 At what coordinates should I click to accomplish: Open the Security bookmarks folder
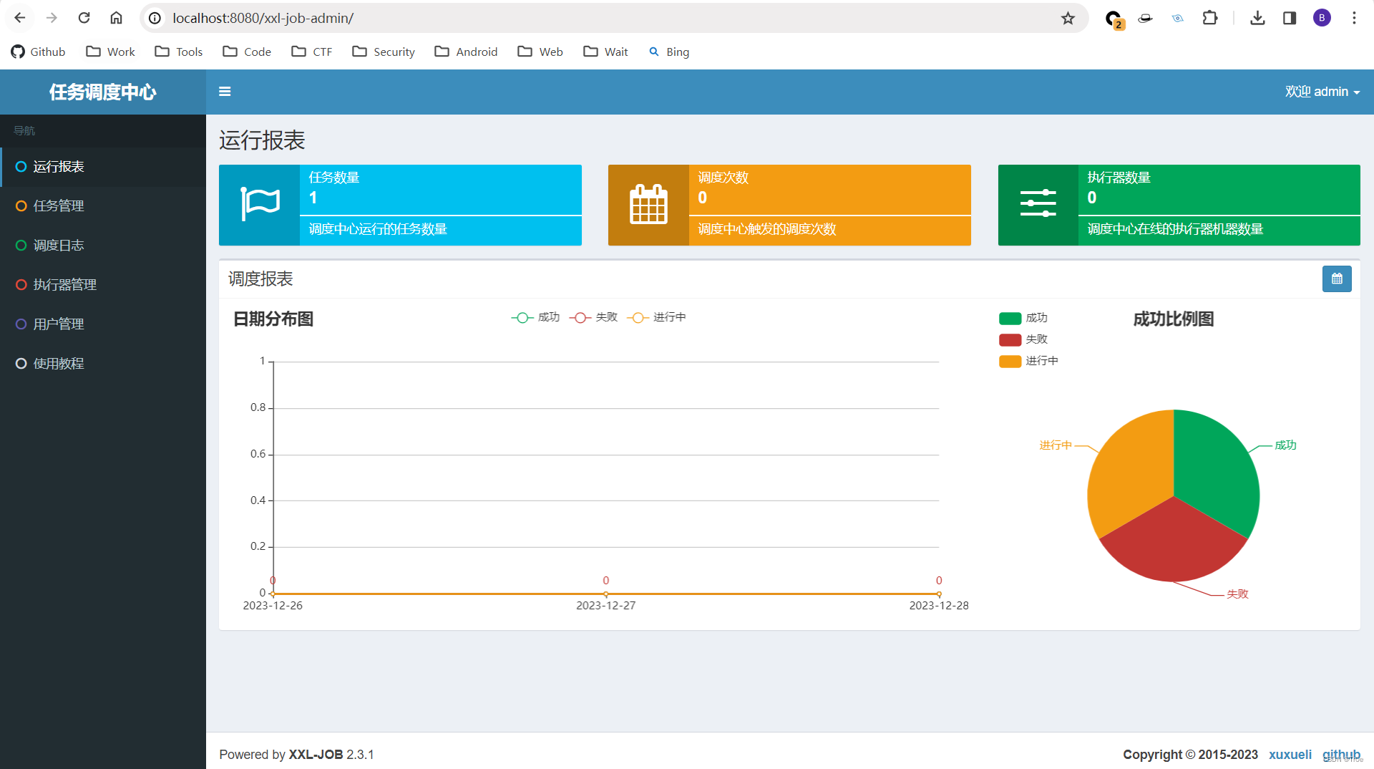384,52
